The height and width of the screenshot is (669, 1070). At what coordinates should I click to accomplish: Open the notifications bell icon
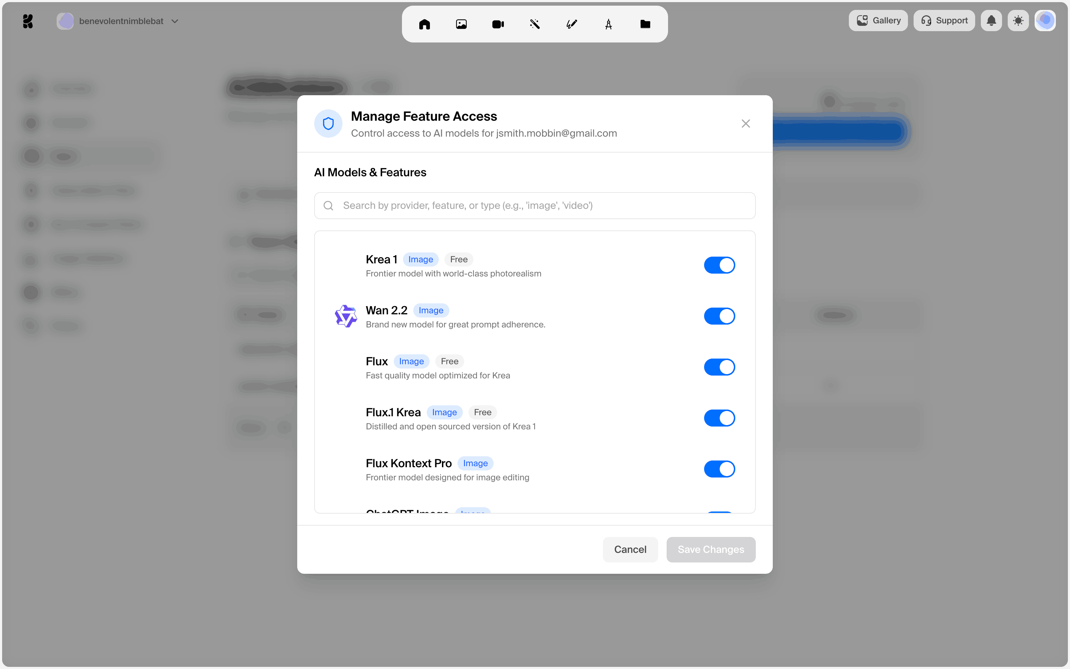pos(991,21)
